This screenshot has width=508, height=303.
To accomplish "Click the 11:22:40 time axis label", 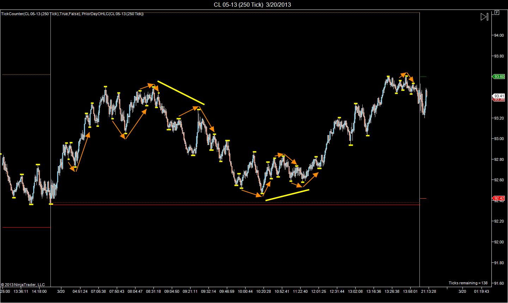I will (300, 291).
